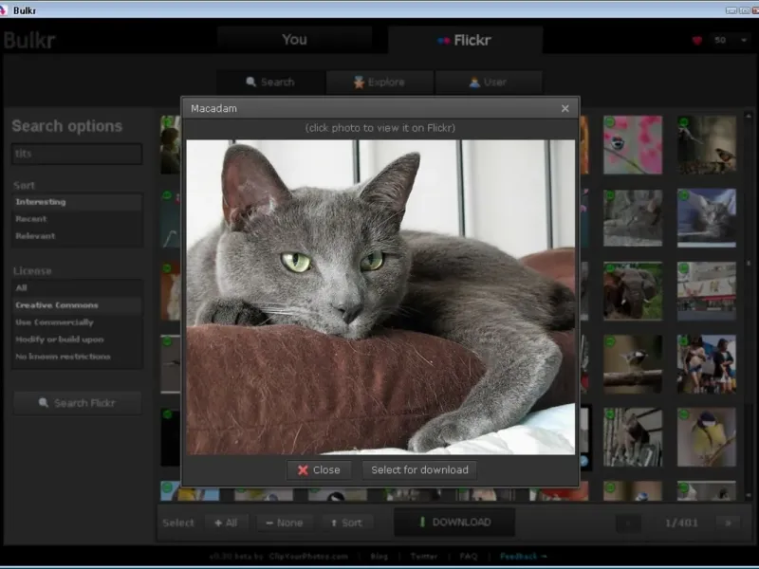Click the search keyword input field
The width and height of the screenshot is (759, 569).
[x=77, y=154]
